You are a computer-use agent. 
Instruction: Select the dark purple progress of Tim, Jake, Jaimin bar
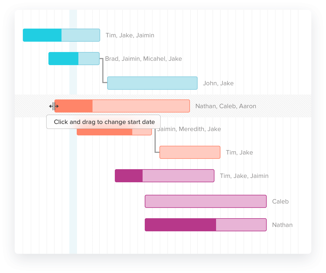pyautogui.click(x=129, y=176)
